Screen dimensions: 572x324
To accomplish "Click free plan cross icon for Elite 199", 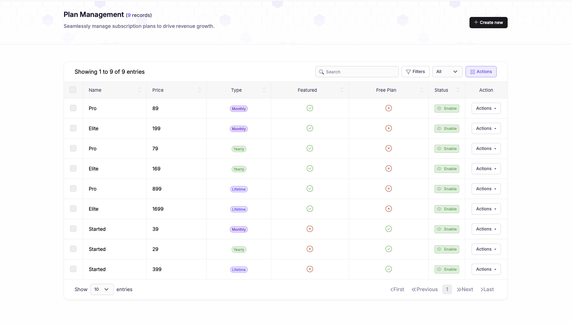I will 389,128.
